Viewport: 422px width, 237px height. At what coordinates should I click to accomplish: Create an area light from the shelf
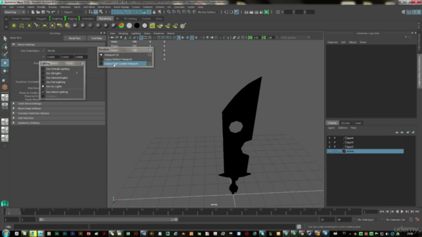[x=45, y=26]
